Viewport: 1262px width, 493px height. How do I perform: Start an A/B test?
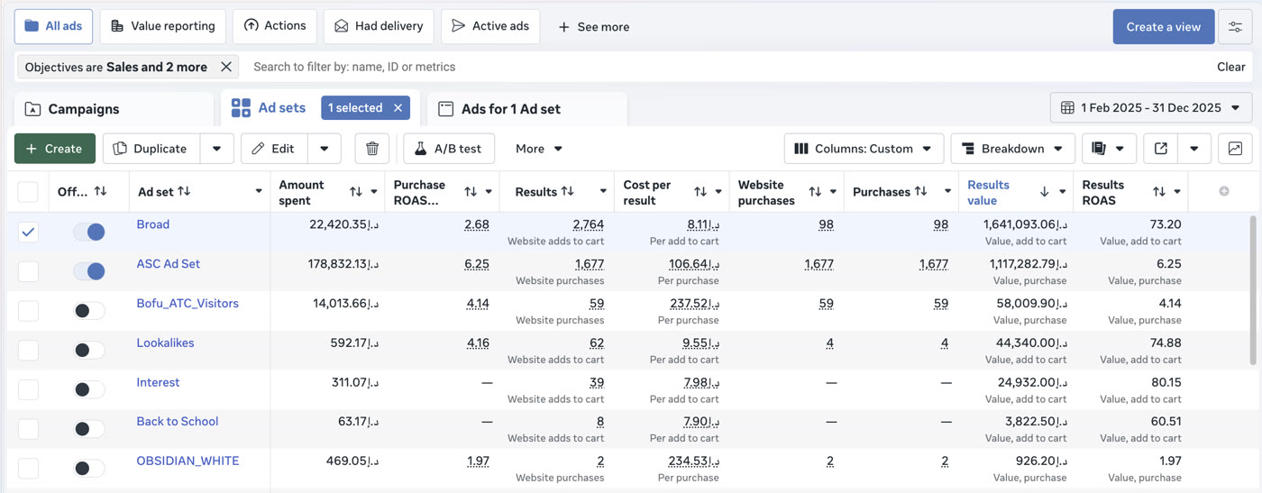click(x=449, y=149)
